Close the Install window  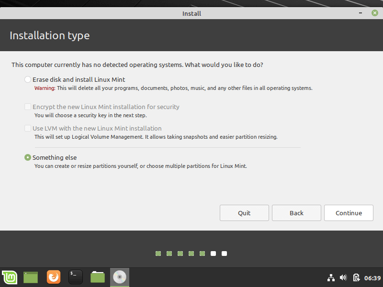[375, 13]
